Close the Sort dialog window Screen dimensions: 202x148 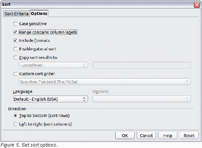(197, 5)
